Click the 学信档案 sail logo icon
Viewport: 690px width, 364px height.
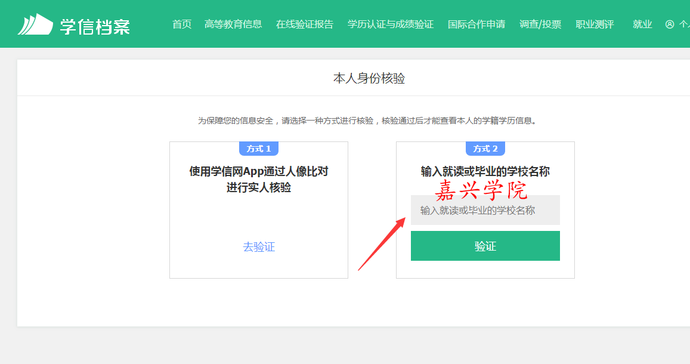[x=35, y=24]
